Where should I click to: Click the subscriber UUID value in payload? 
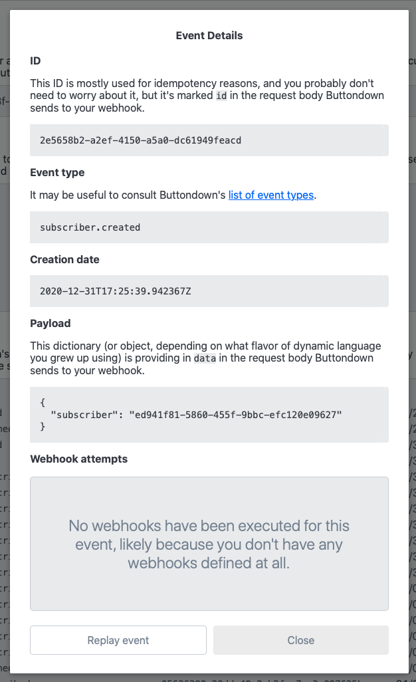[x=230, y=415]
